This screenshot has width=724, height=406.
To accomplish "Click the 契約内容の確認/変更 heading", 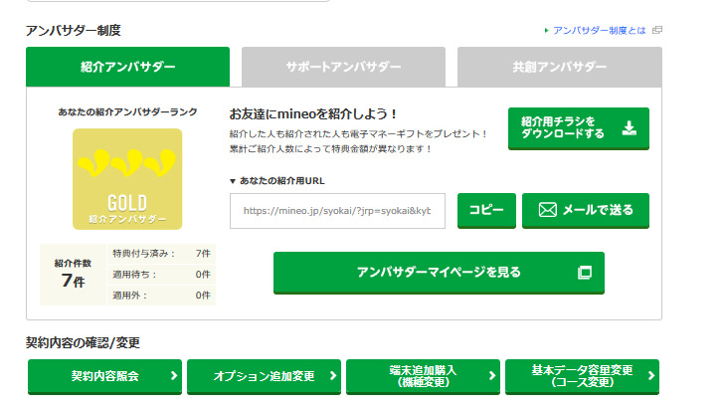I will pyautogui.click(x=83, y=342).
